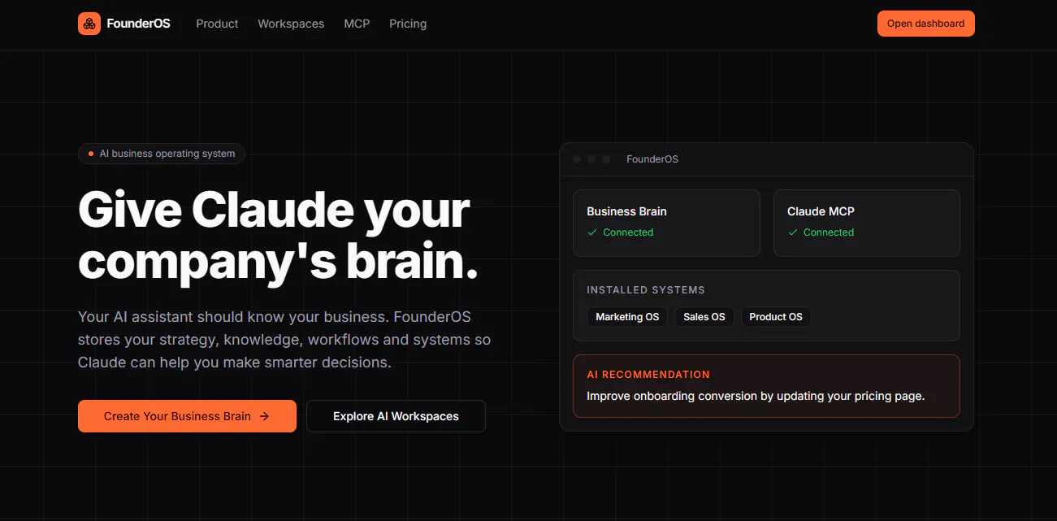Select the Sales OS chip
The width and height of the screenshot is (1057, 521).
(x=704, y=317)
